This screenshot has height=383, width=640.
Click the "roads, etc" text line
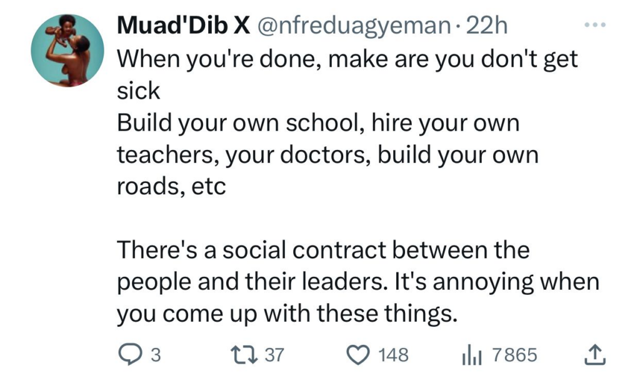pos(171,187)
